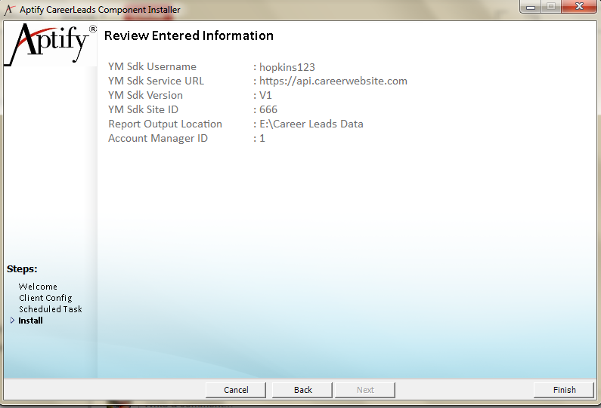
Task: Click the https://api.careerwebsite.com value
Action: click(333, 81)
